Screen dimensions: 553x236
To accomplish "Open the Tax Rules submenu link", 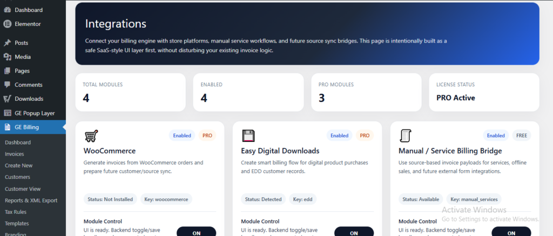I will [x=16, y=212].
